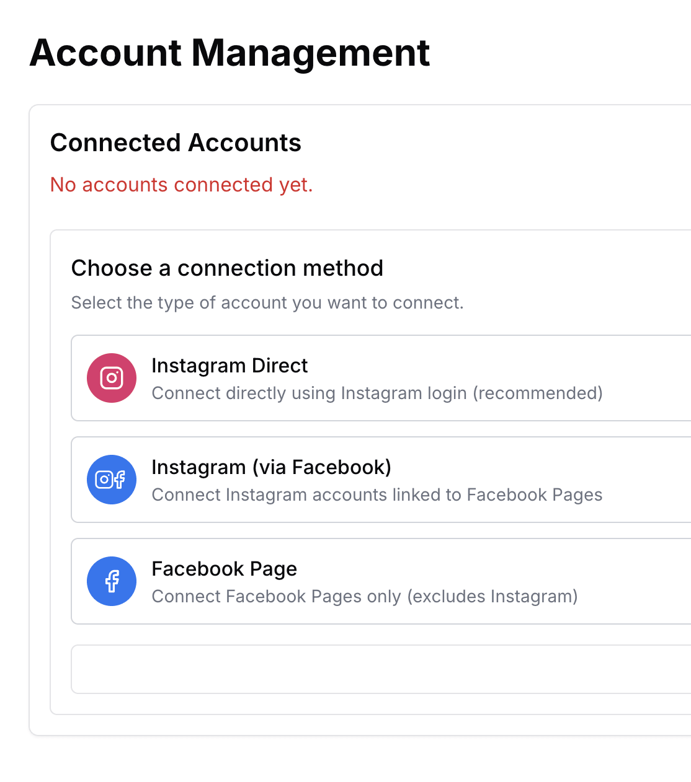The height and width of the screenshot is (782, 691).
Task: Click the 'Connected Accounts' heading
Action: point(176,143)
